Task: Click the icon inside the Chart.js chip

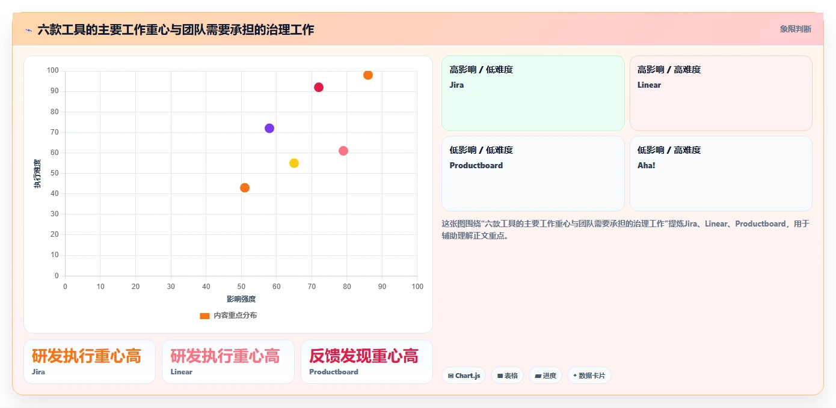Action: click(450, 376)
